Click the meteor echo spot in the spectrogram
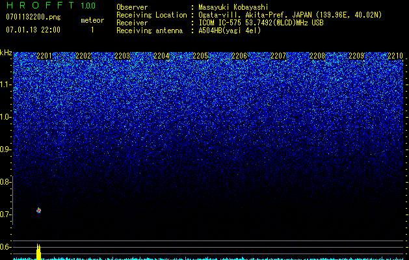The image size is (409, 260). [38, 210]
